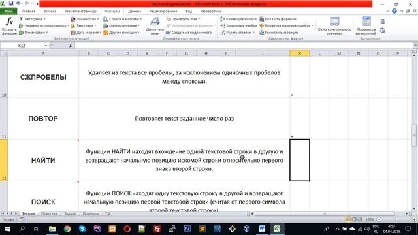Trace Влияющие ячейки

point(238,19)
